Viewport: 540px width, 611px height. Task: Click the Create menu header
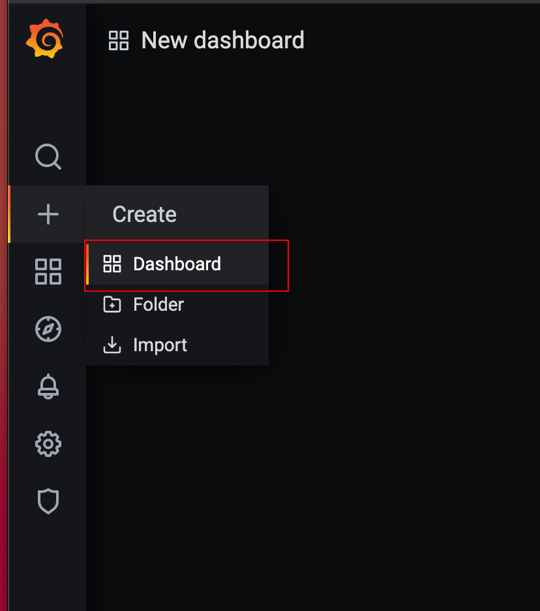click(x=144, y=214)
